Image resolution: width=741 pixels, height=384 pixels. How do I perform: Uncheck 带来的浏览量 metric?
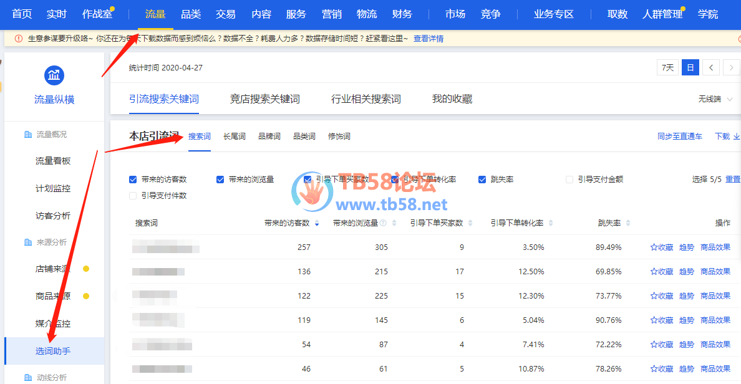pos(220,180)
